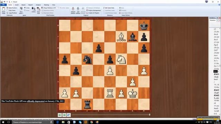Viewport: 221px width, 124px height.
Task: Select the white bishop on f7
Action: (x=121, y=37)
